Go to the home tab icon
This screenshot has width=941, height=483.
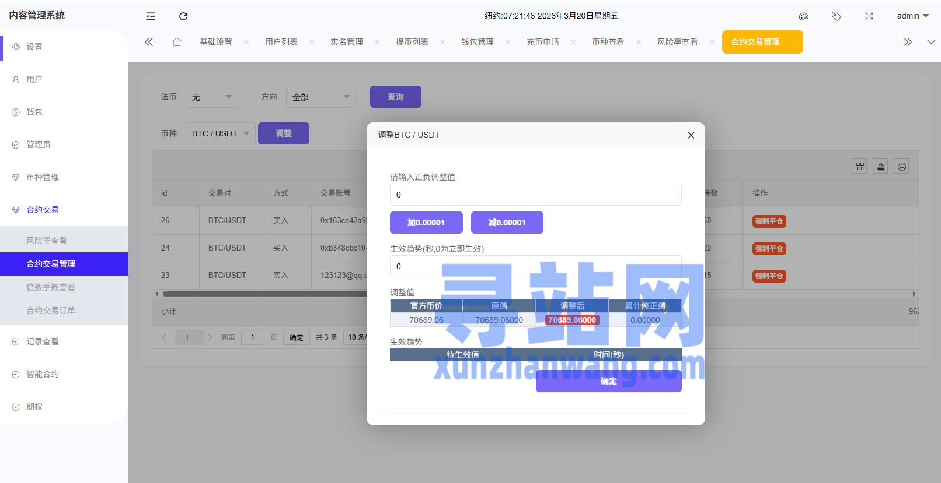[x=177, y=42]
